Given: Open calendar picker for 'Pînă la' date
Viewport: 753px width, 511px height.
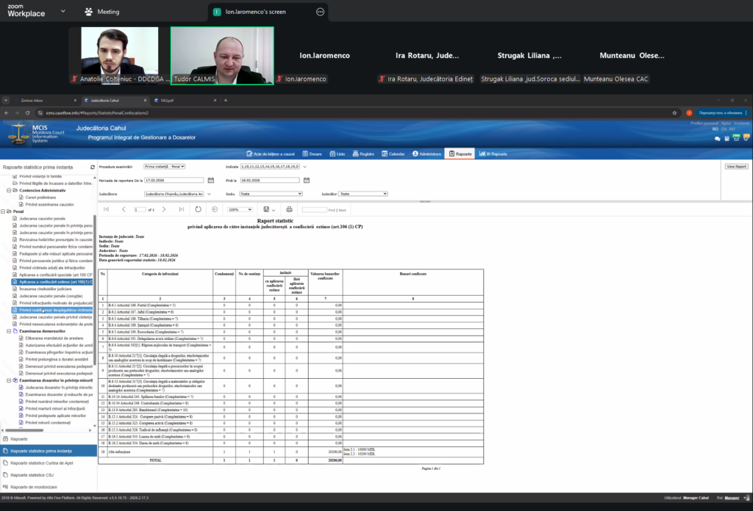Looking at the screenshot, I should coord(305,180).
